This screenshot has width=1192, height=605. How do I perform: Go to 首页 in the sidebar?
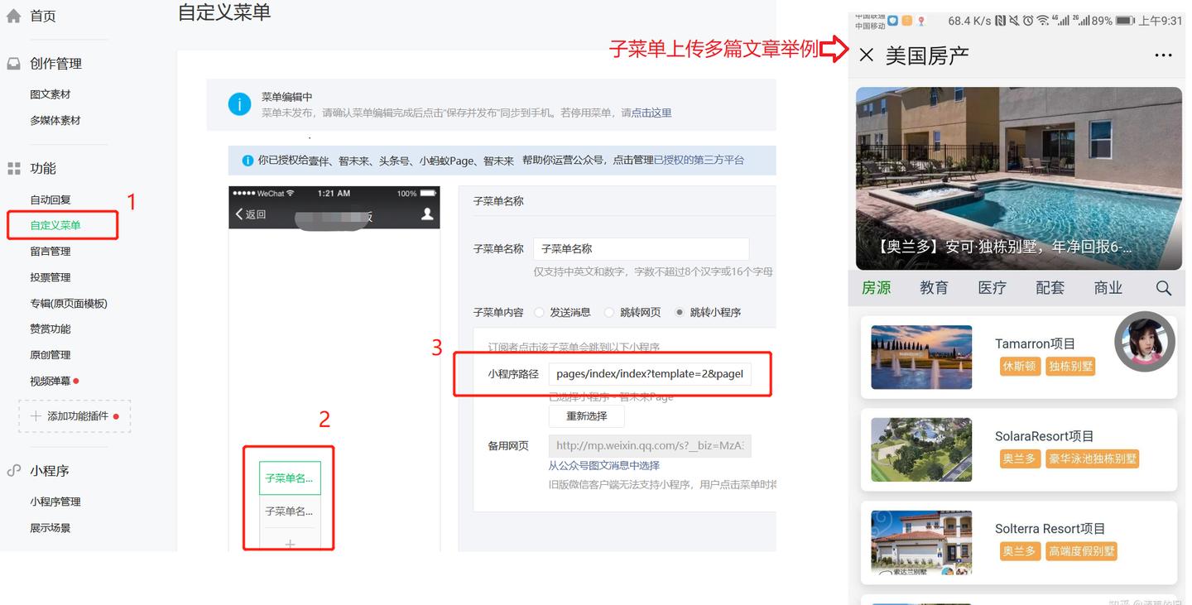43,16
